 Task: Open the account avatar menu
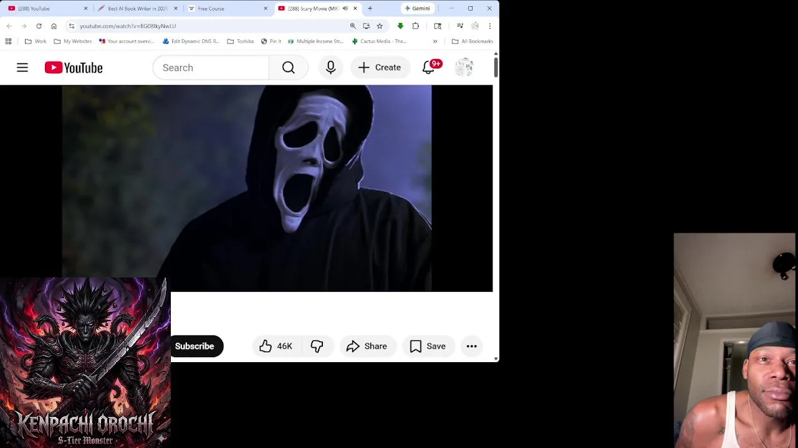click(464, 67)
